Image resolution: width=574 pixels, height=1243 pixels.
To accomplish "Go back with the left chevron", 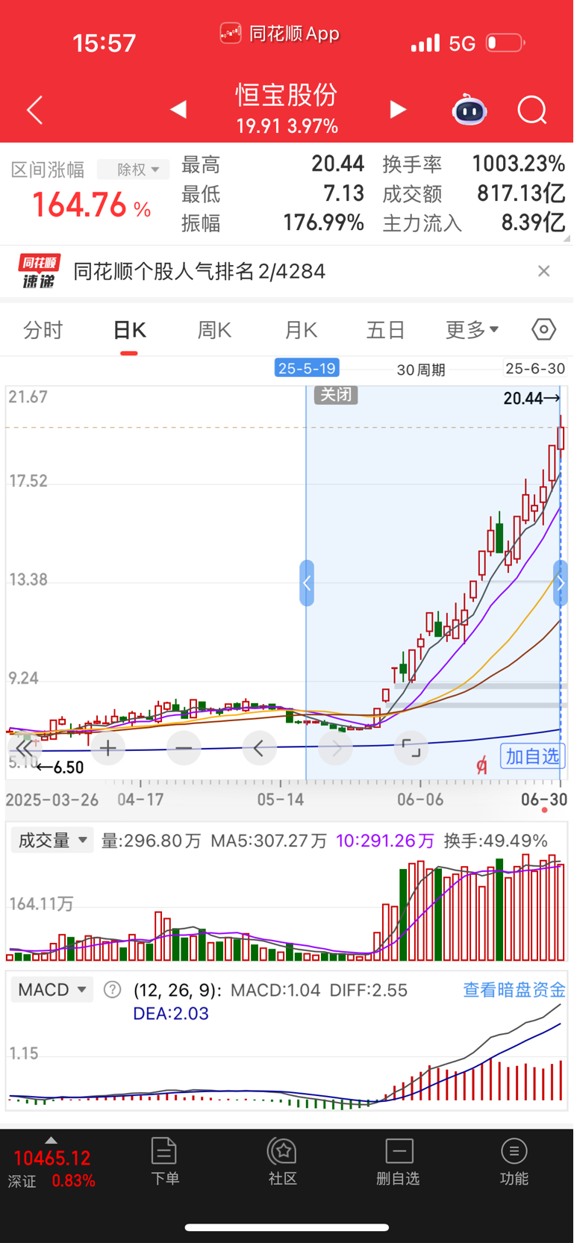I will pos(34,110).
